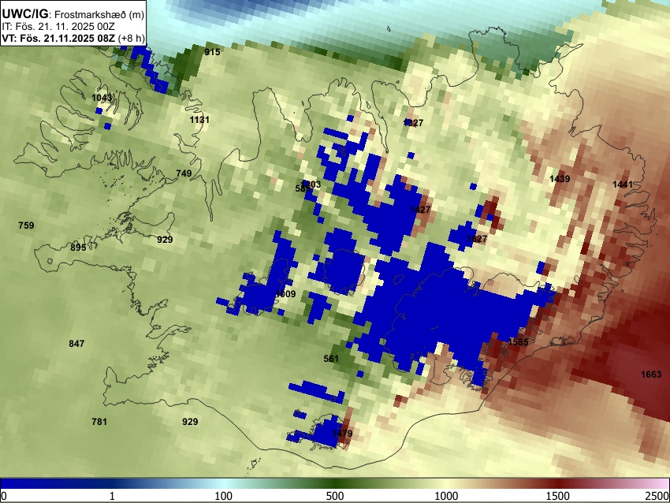
Task: Click the map value 1009
Action: 285,294
